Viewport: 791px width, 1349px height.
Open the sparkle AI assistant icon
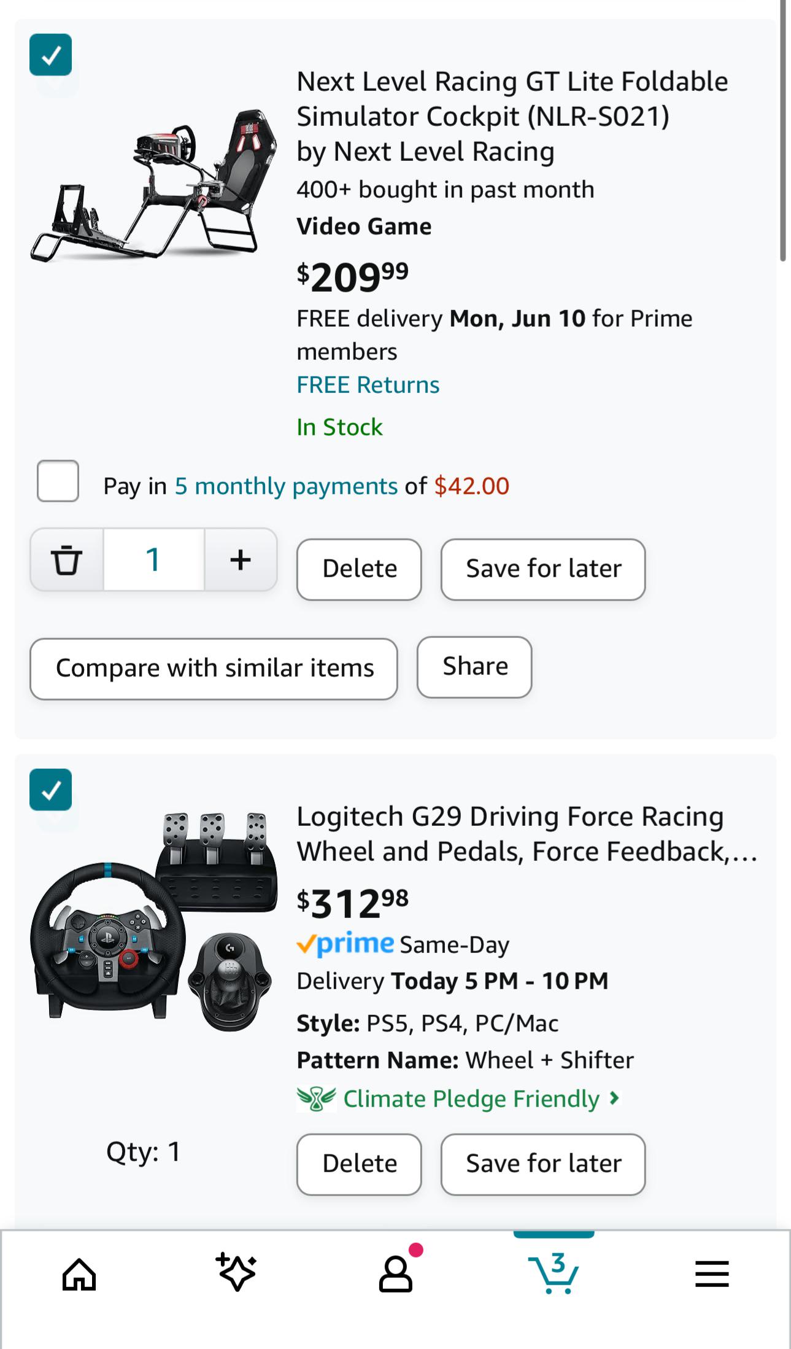[236, 1272]
